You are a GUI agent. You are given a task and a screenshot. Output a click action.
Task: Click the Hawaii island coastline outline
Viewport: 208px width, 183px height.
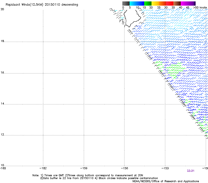point(132,18)
